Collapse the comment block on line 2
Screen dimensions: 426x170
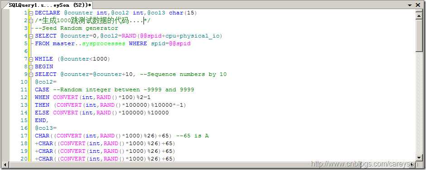[31, 21]
